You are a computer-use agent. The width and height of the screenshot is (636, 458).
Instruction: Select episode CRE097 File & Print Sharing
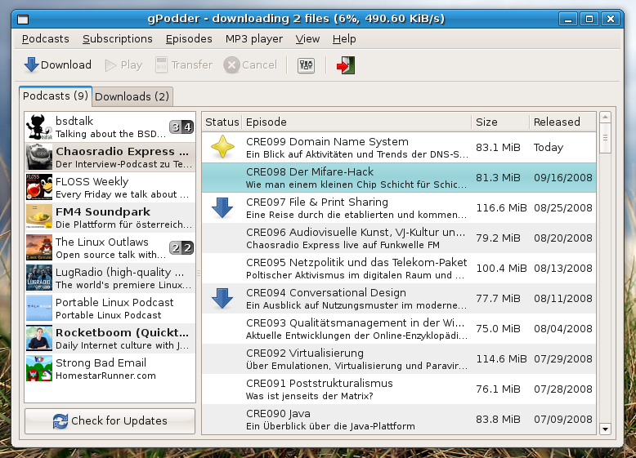point(399,207)
